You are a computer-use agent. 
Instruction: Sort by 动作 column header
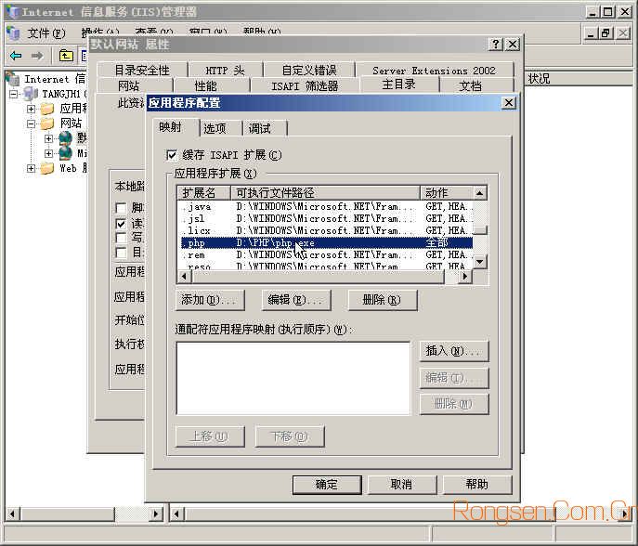pos(447,192)
